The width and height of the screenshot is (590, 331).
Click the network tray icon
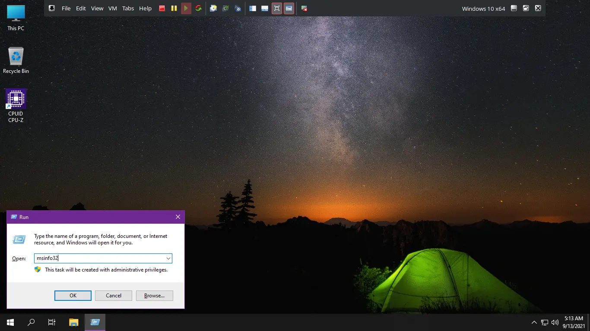coord(545,322)
